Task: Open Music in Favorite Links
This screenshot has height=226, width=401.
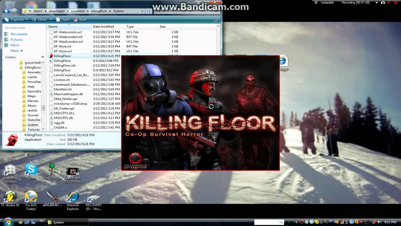Action: (15, 45)
